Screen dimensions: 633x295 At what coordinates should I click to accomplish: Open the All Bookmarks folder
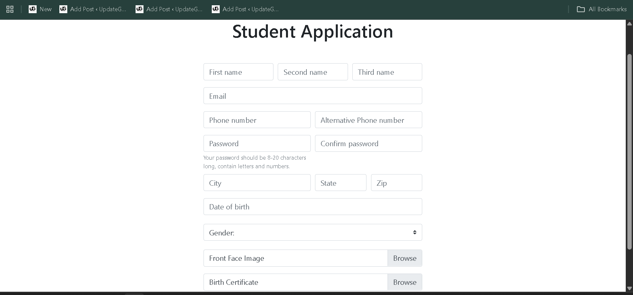point(601,9)
